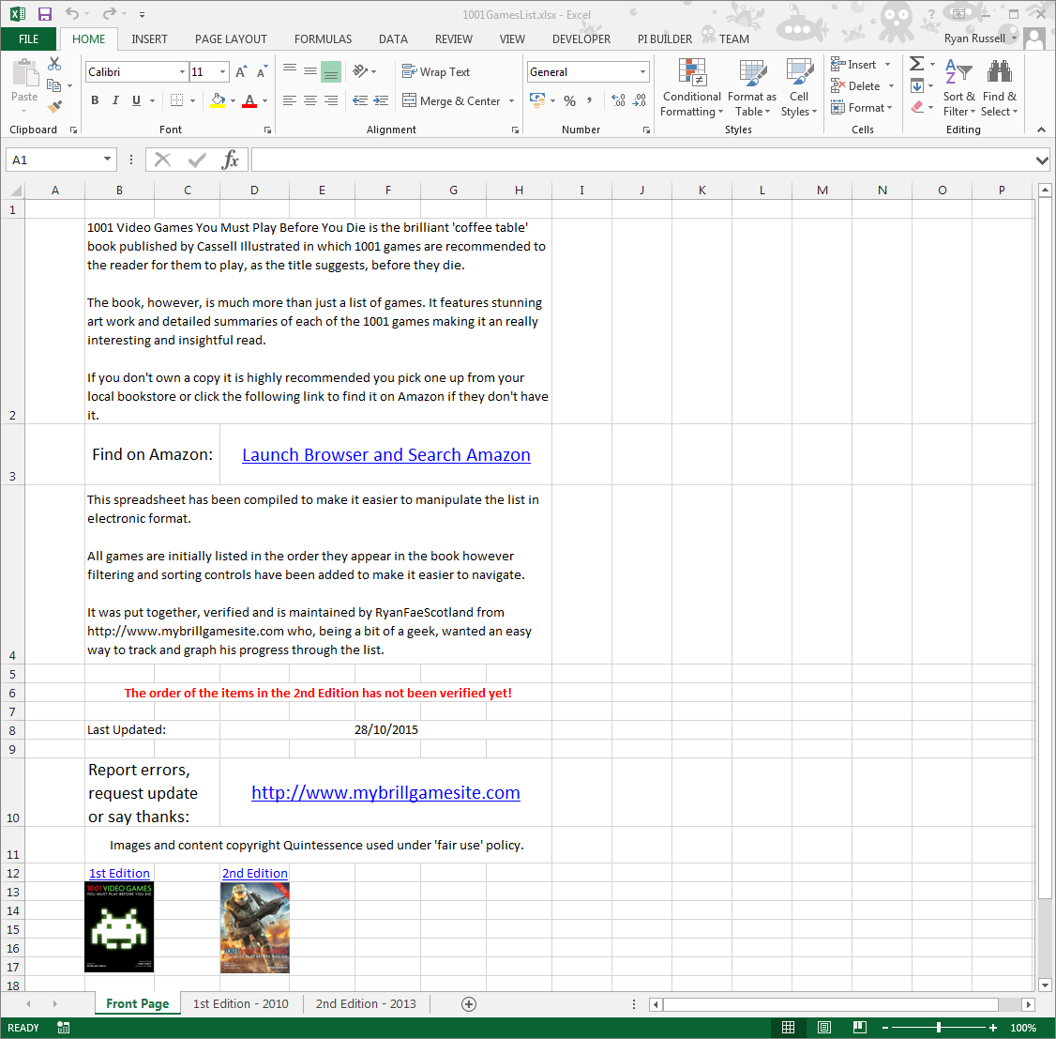Screen dimensions: 1056x1039
Task: Toggle Bold formatting
Action: point(95,100)
